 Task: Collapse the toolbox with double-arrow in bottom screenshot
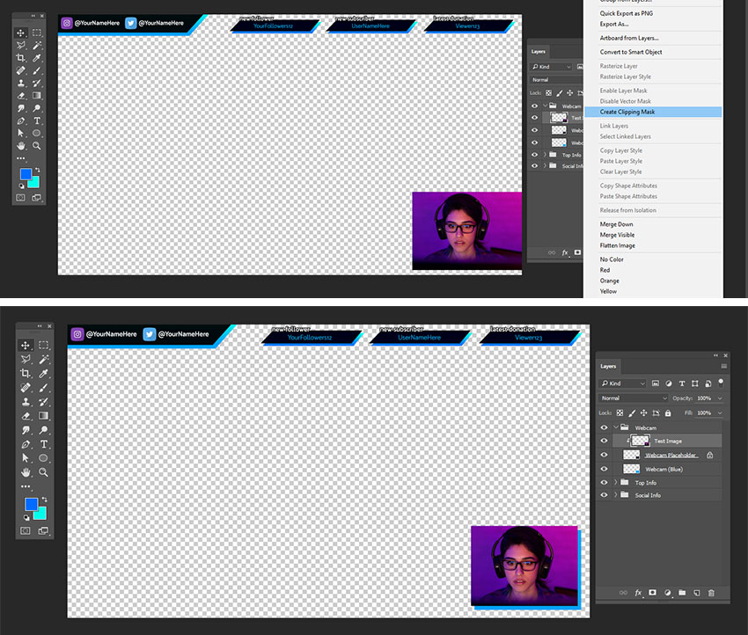coord(40,326)
